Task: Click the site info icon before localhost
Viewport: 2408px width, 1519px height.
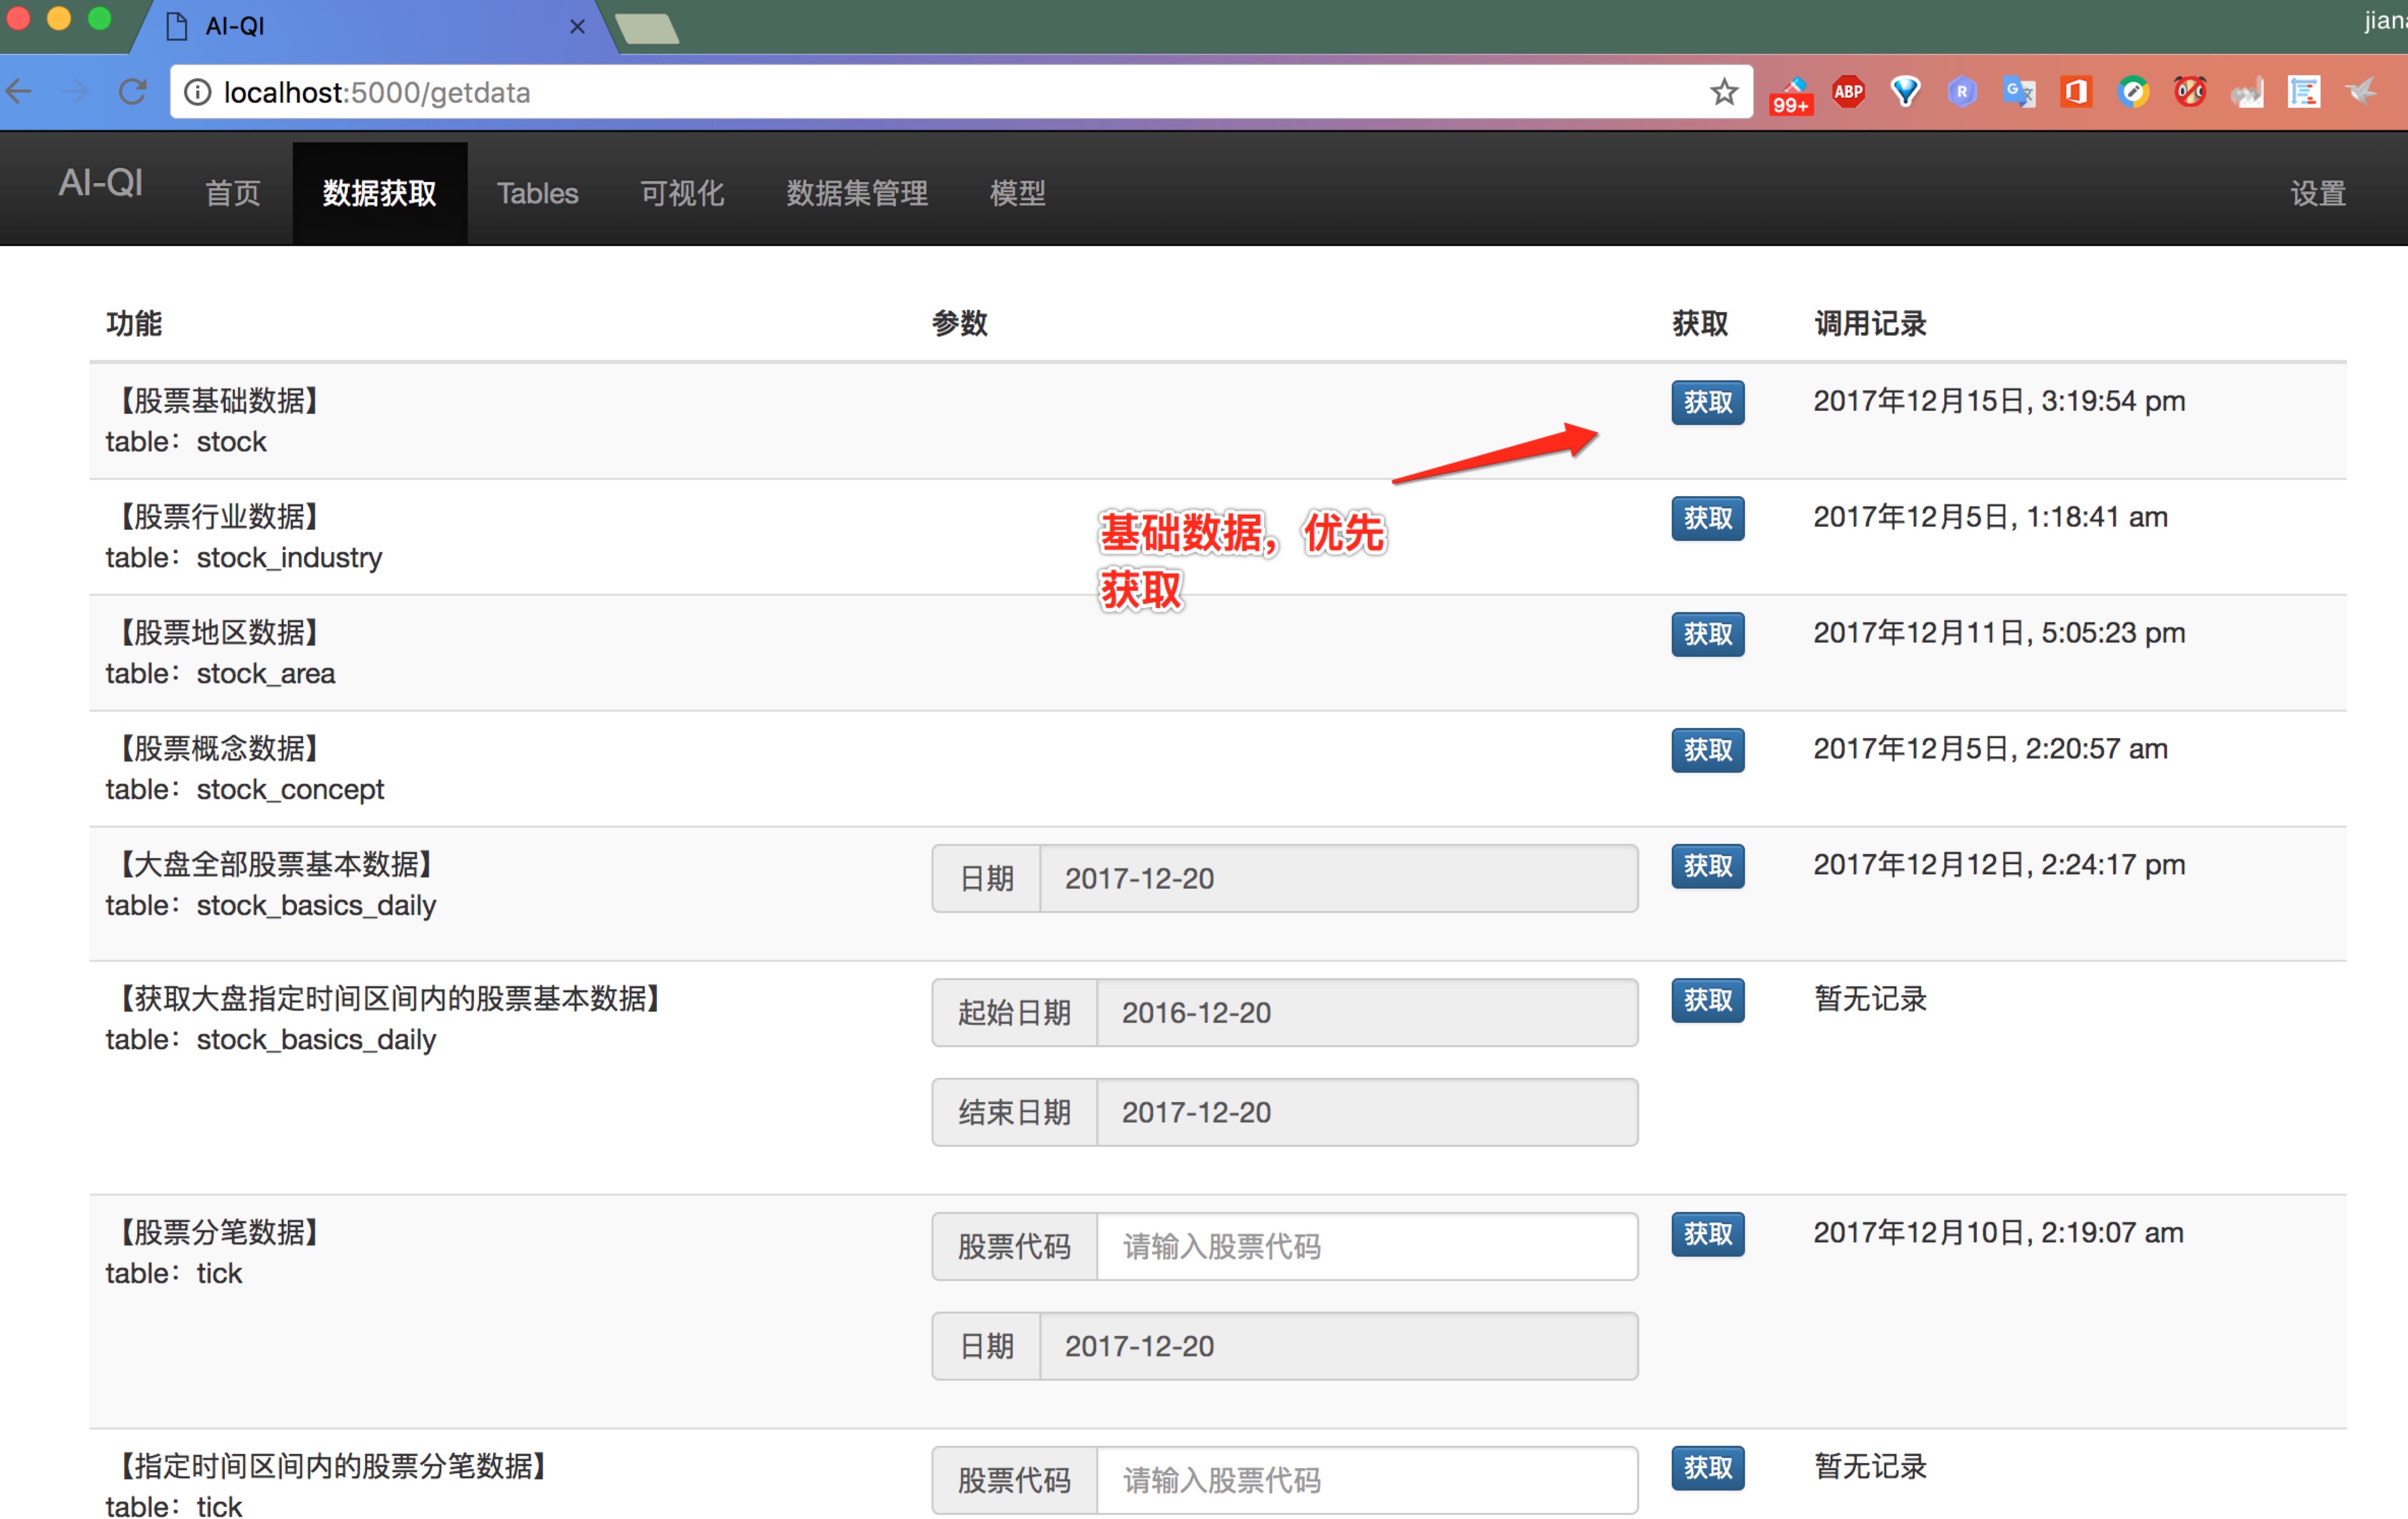Action: pos(198,92)
